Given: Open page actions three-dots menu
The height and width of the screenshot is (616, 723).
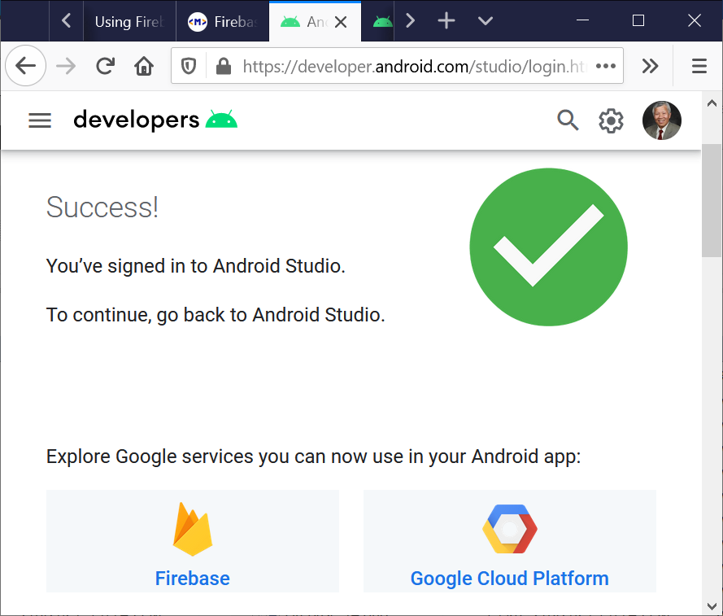Looking at the screenshot, I should pyautogui.click(x=606, y=66).
